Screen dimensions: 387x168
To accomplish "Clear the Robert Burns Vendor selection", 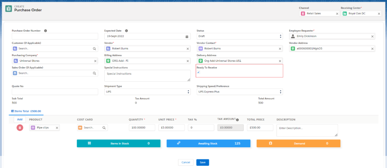I will (188, 49).
